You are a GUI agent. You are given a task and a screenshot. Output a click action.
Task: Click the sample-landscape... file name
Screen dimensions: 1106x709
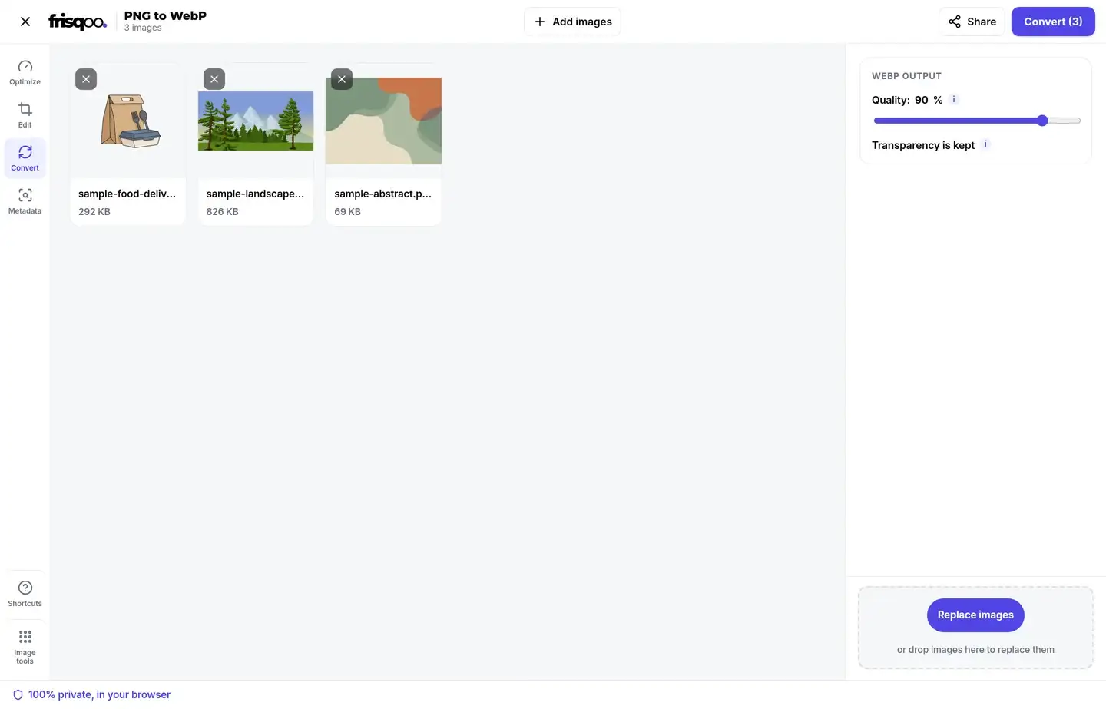[255, 194]
